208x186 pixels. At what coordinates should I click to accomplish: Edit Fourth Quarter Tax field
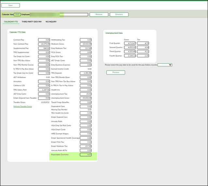pyautogui.click(x=143, y=56)
